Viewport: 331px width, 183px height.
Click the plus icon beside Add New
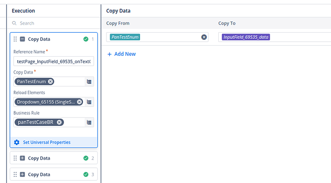[109, 54]
